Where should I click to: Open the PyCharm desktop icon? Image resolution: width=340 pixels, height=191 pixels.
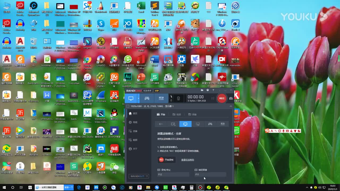point(87,151)
